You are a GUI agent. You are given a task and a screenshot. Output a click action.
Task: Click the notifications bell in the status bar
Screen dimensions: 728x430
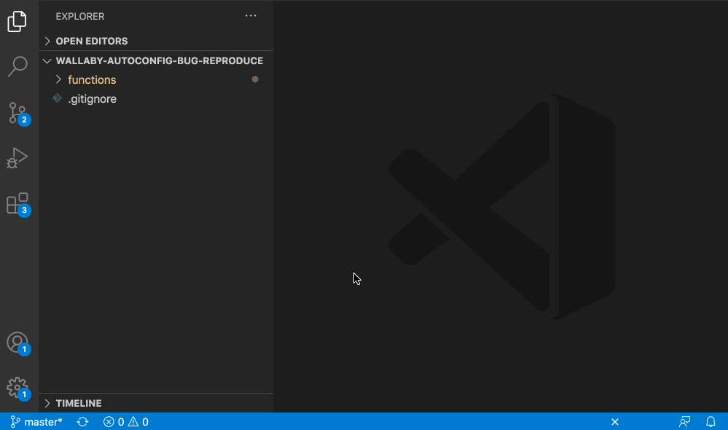coord(711,421)
